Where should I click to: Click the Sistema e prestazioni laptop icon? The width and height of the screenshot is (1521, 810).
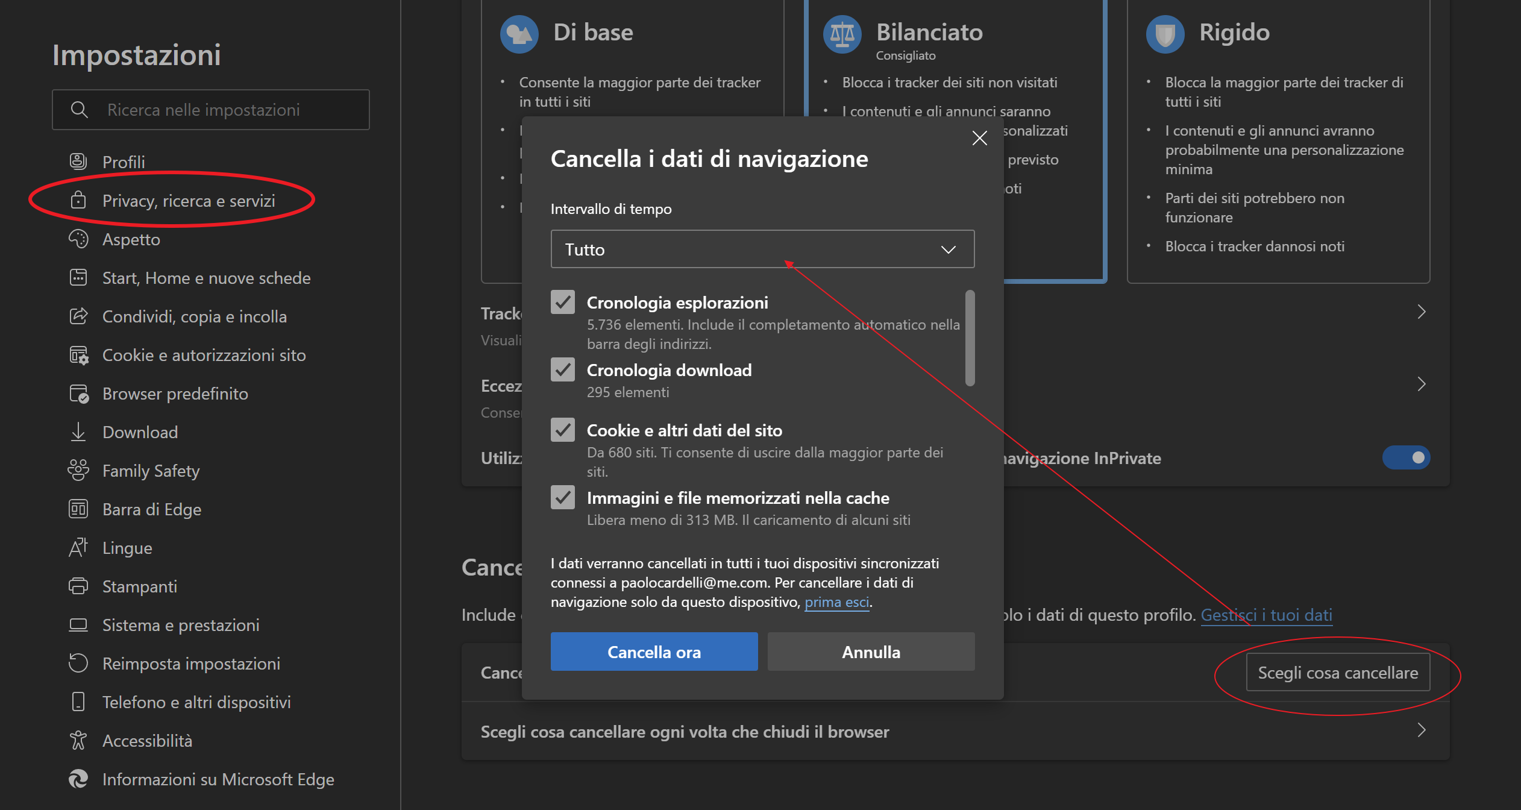tap(78, 624)
